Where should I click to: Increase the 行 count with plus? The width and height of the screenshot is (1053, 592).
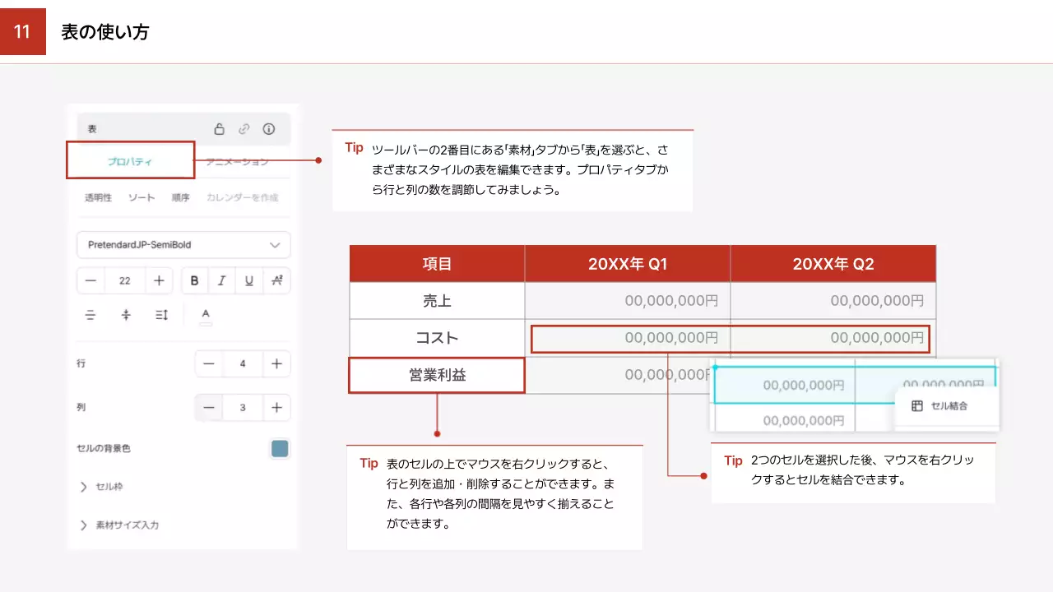tap(276, 363)
